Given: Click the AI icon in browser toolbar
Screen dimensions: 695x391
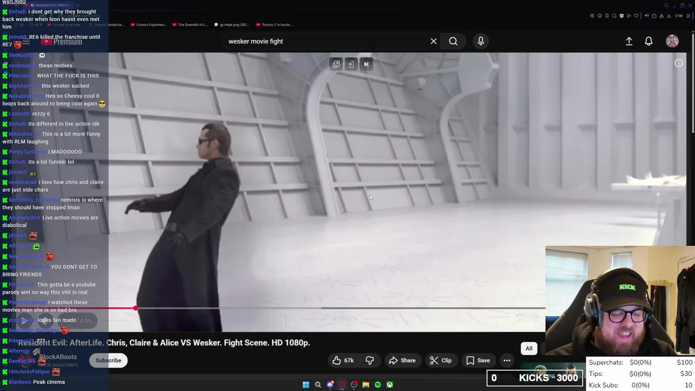Looking at the screenshot, I should [679, 16].
